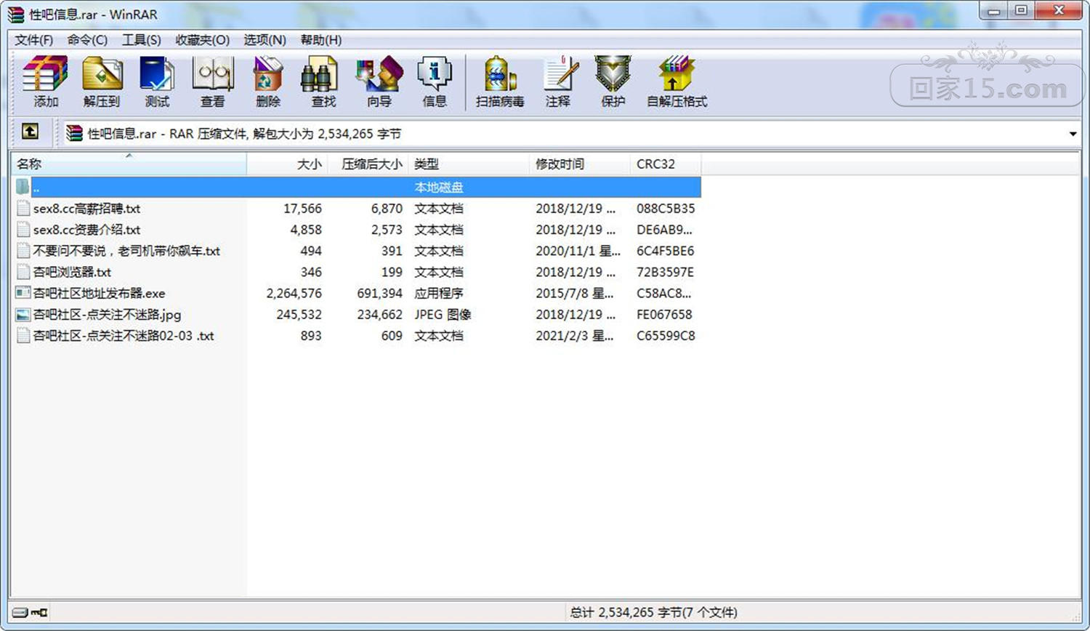Sort by Size (大小) column header
Viewport: 1090px width, 631px height.
click(287, 164)
